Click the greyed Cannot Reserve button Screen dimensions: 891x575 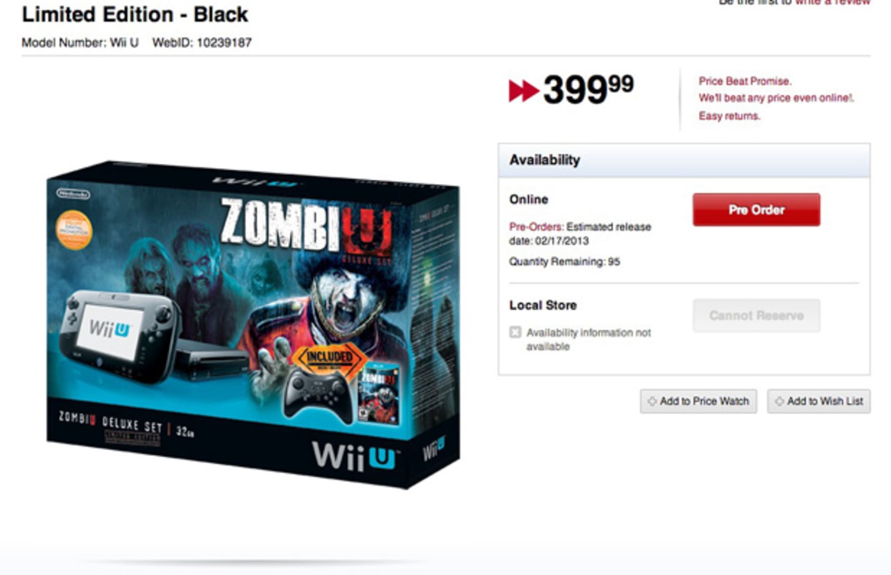[757, 316]
